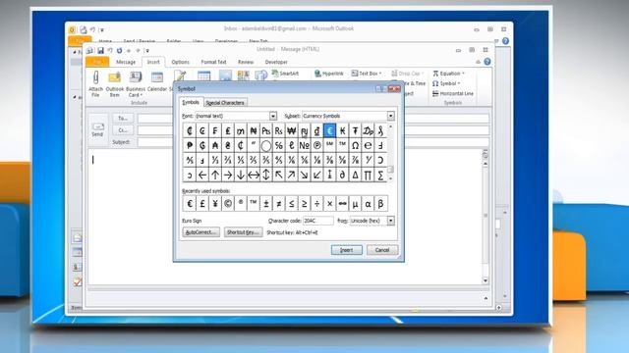
Task: Select the up arrow symbol
Action: pyautogui.click(x=215, y=175)
